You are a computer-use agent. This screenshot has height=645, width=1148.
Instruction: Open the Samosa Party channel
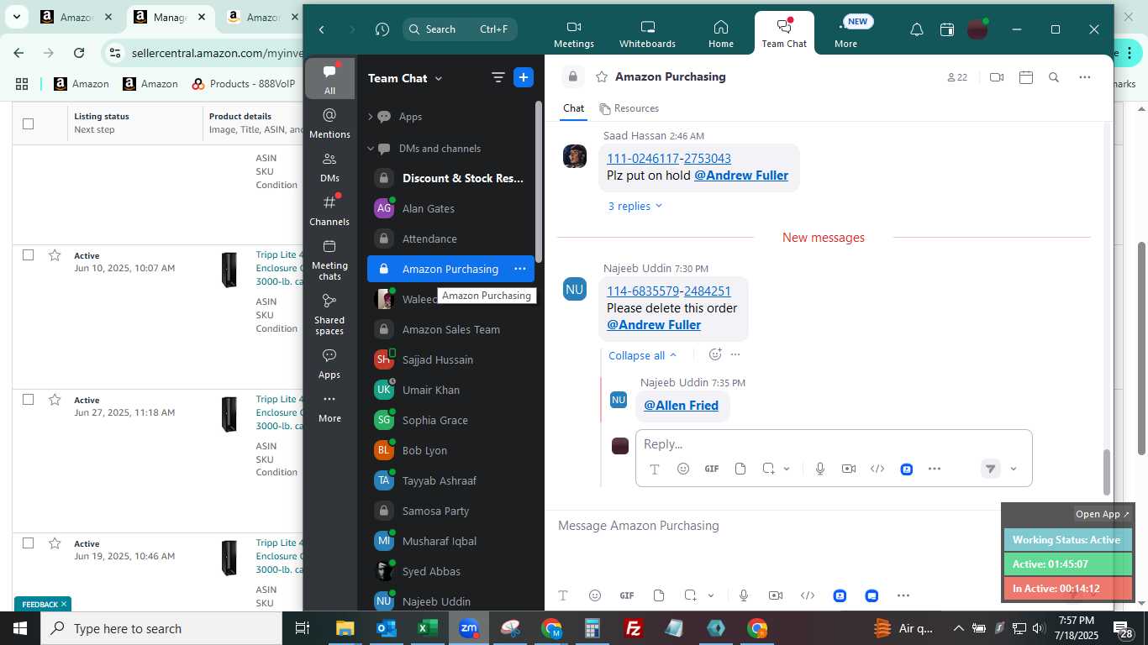coord(450,511)
